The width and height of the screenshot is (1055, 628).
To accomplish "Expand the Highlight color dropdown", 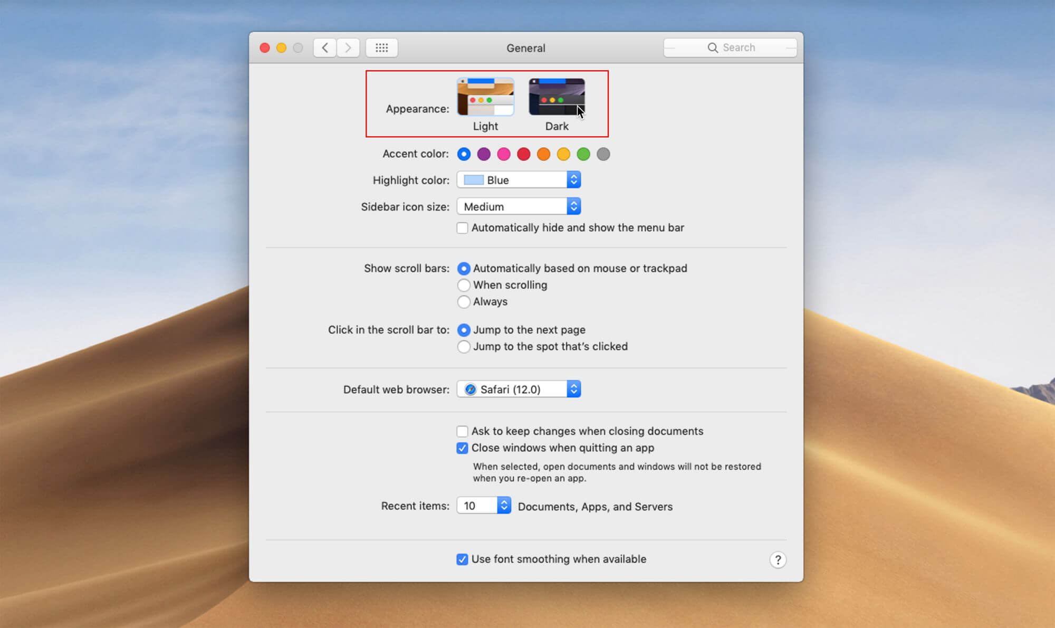I will 574,180.
